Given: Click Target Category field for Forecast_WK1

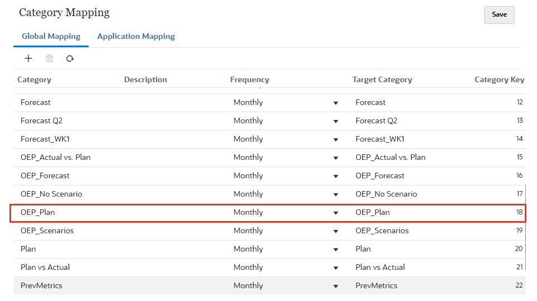Looking at the screenshot, I should point(380,139).
